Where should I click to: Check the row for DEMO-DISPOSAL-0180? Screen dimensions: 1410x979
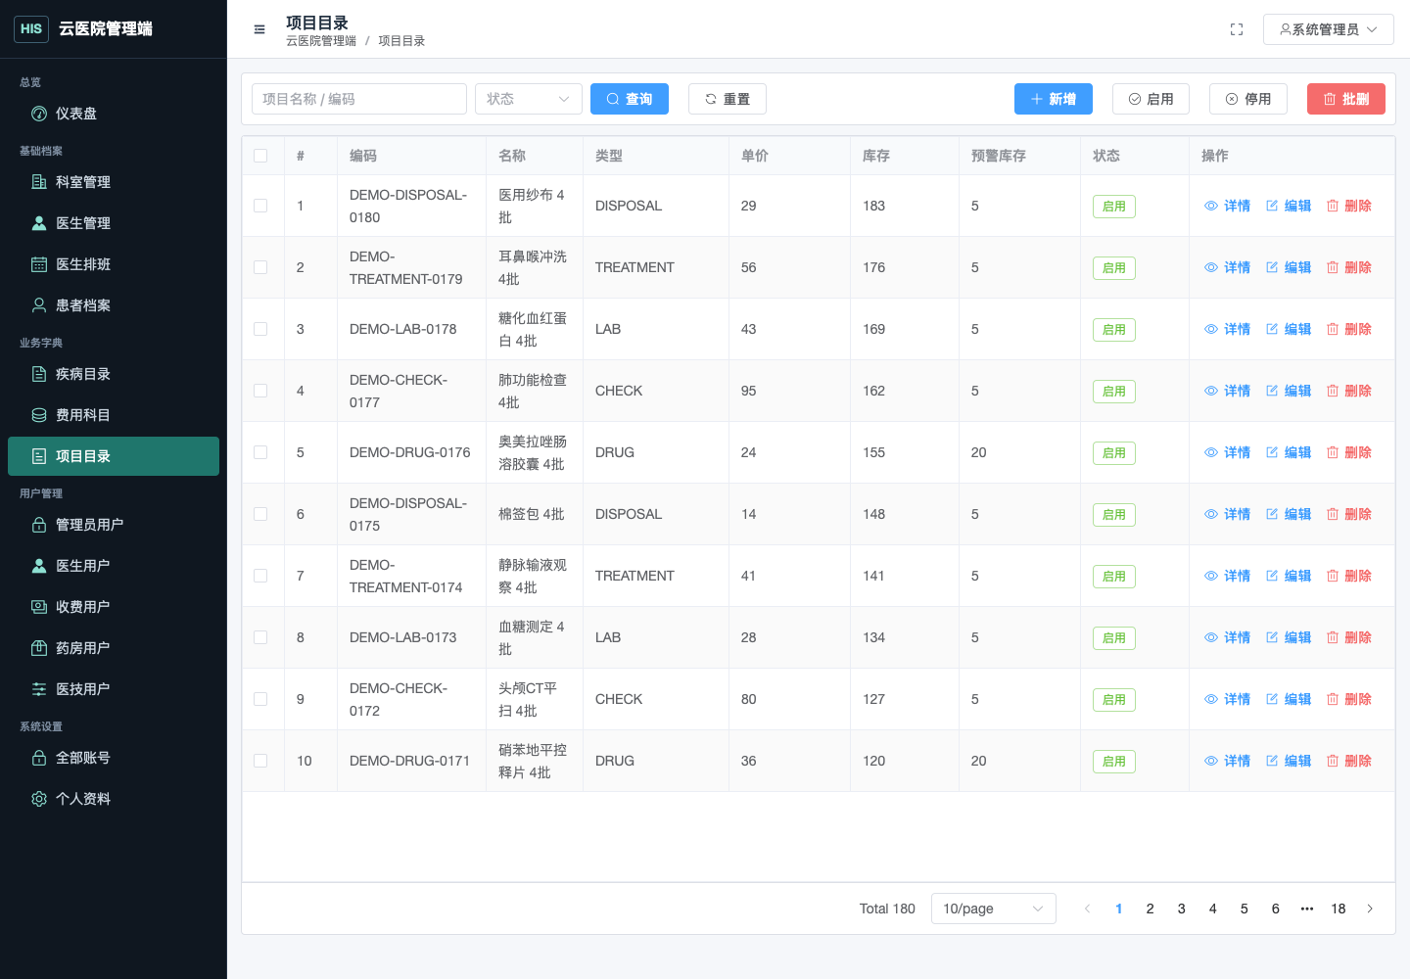(x=260, y=206)
